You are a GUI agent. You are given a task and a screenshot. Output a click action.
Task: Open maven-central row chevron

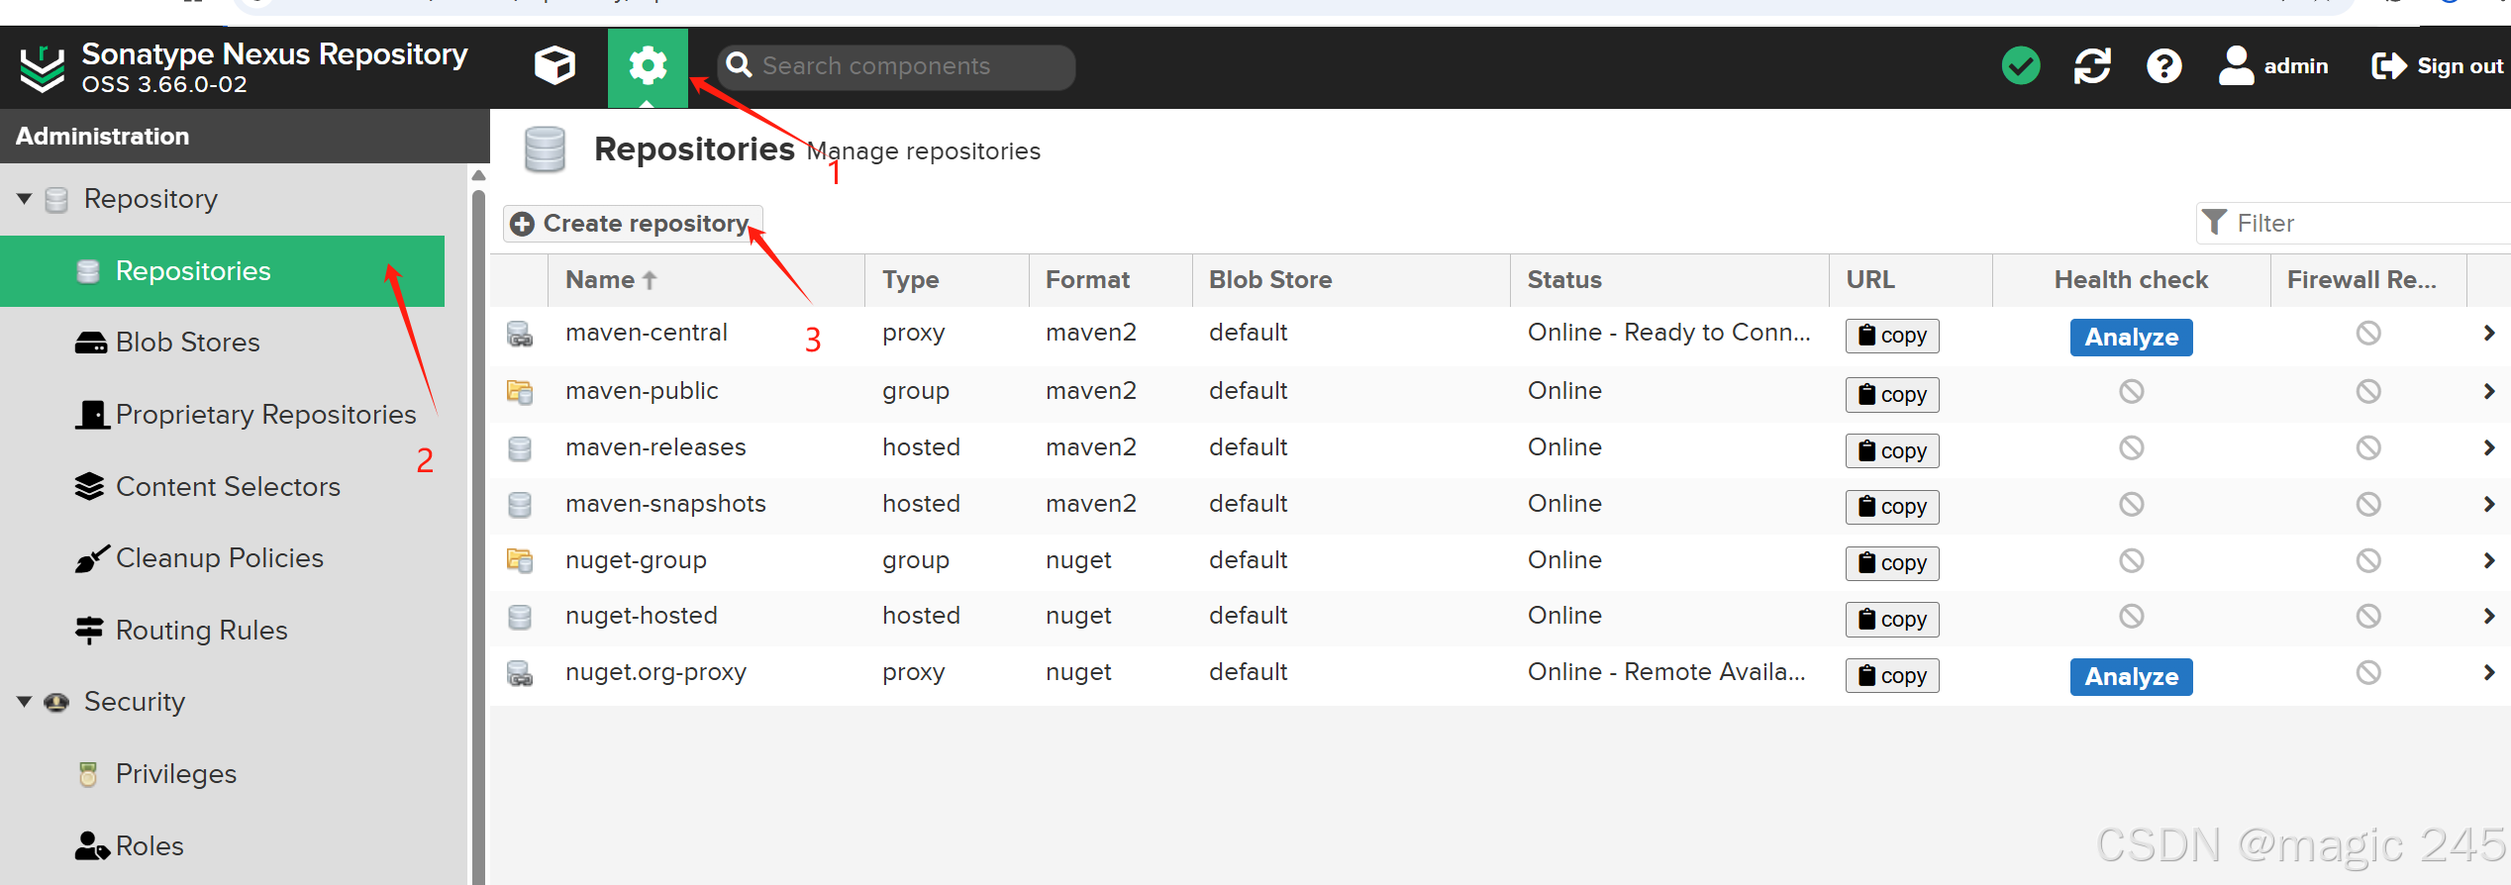point(2489,334)
